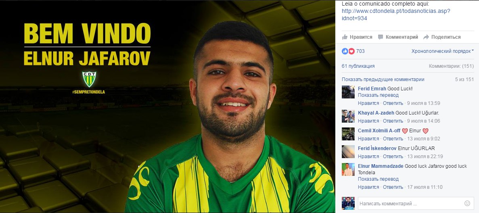The height and width of the screenshot is (213, 479).
Task: Reply to Ferid İskenderov's comment
Action: [x=393, y=157]
